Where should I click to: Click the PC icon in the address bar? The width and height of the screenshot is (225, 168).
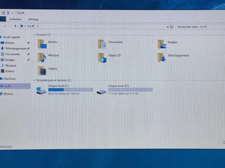coord(21,26)
